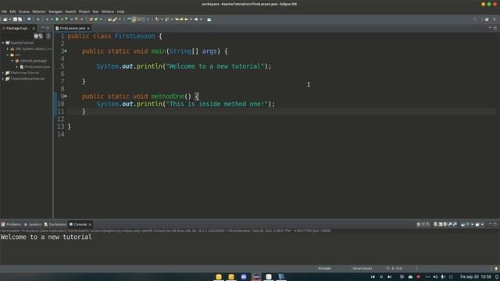Toggle editor Word Wrap in the main toolbar
This screenshot has height=281, width=500.
(x=139, y=20)
